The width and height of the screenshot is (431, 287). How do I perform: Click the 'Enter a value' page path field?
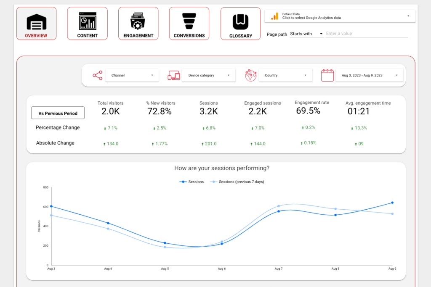click(366, 34)
